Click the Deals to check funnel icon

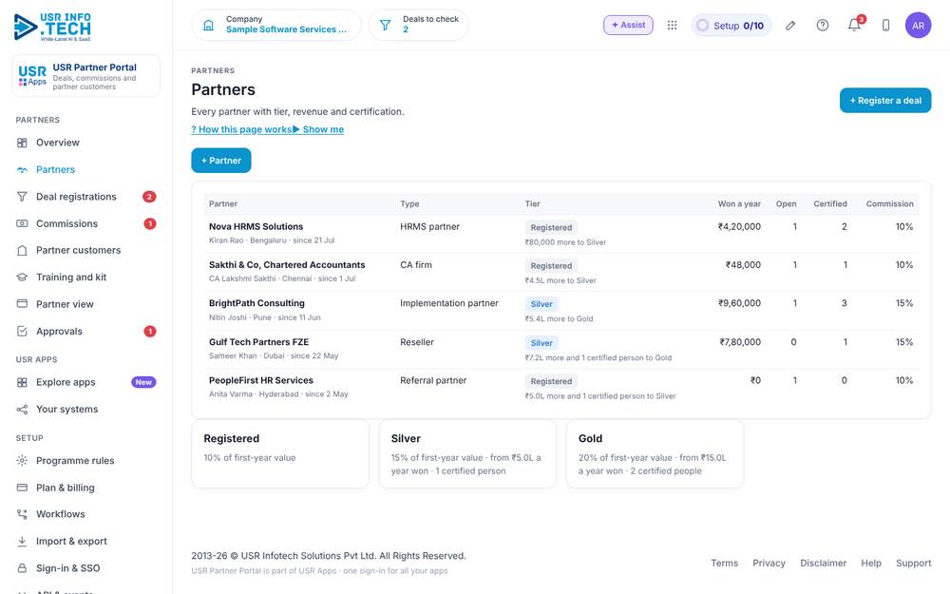[385, 26]
